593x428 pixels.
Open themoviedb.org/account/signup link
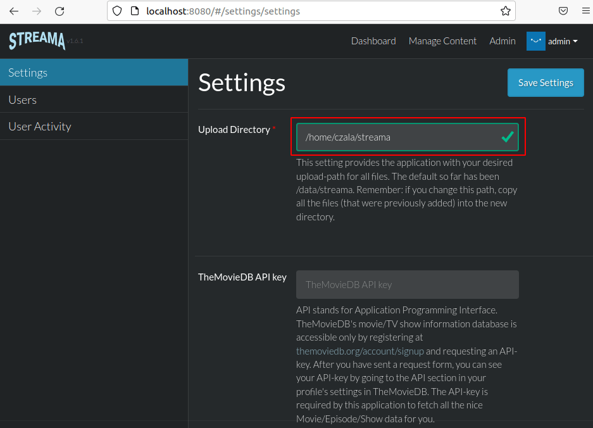pyautogui.click(x=359, y=351)
